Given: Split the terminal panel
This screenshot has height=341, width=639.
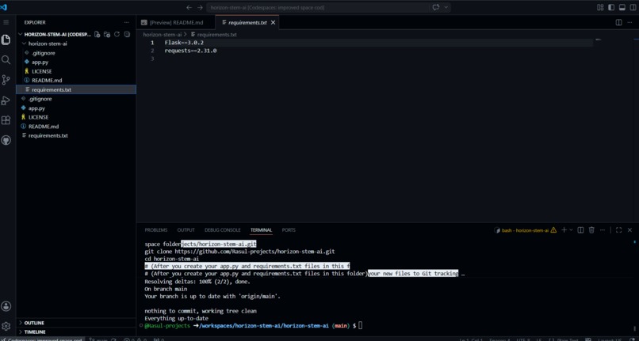Looking at the screenshot, I should 581,230.
